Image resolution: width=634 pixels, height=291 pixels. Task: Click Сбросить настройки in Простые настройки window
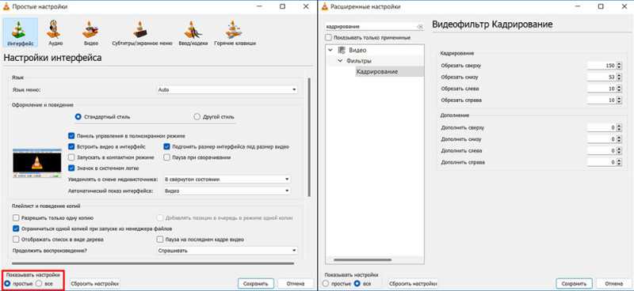coord(95,284)
